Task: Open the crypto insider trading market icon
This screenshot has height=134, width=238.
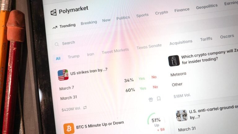Action: point(174,60)
